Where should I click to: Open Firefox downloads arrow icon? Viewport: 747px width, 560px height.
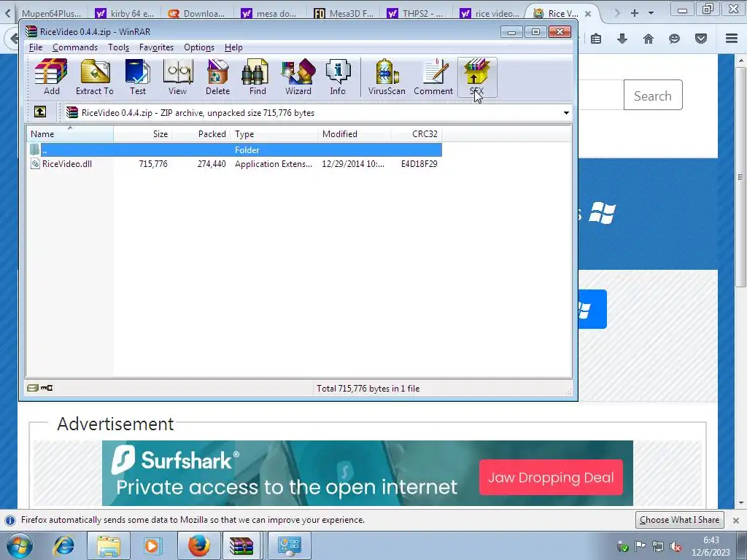(x=622, y=39)
